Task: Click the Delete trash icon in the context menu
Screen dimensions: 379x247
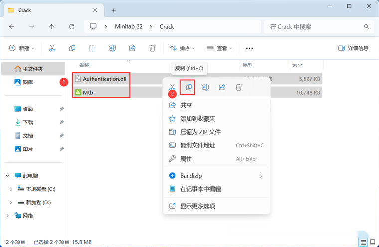Action: click(x=239, y=87)
